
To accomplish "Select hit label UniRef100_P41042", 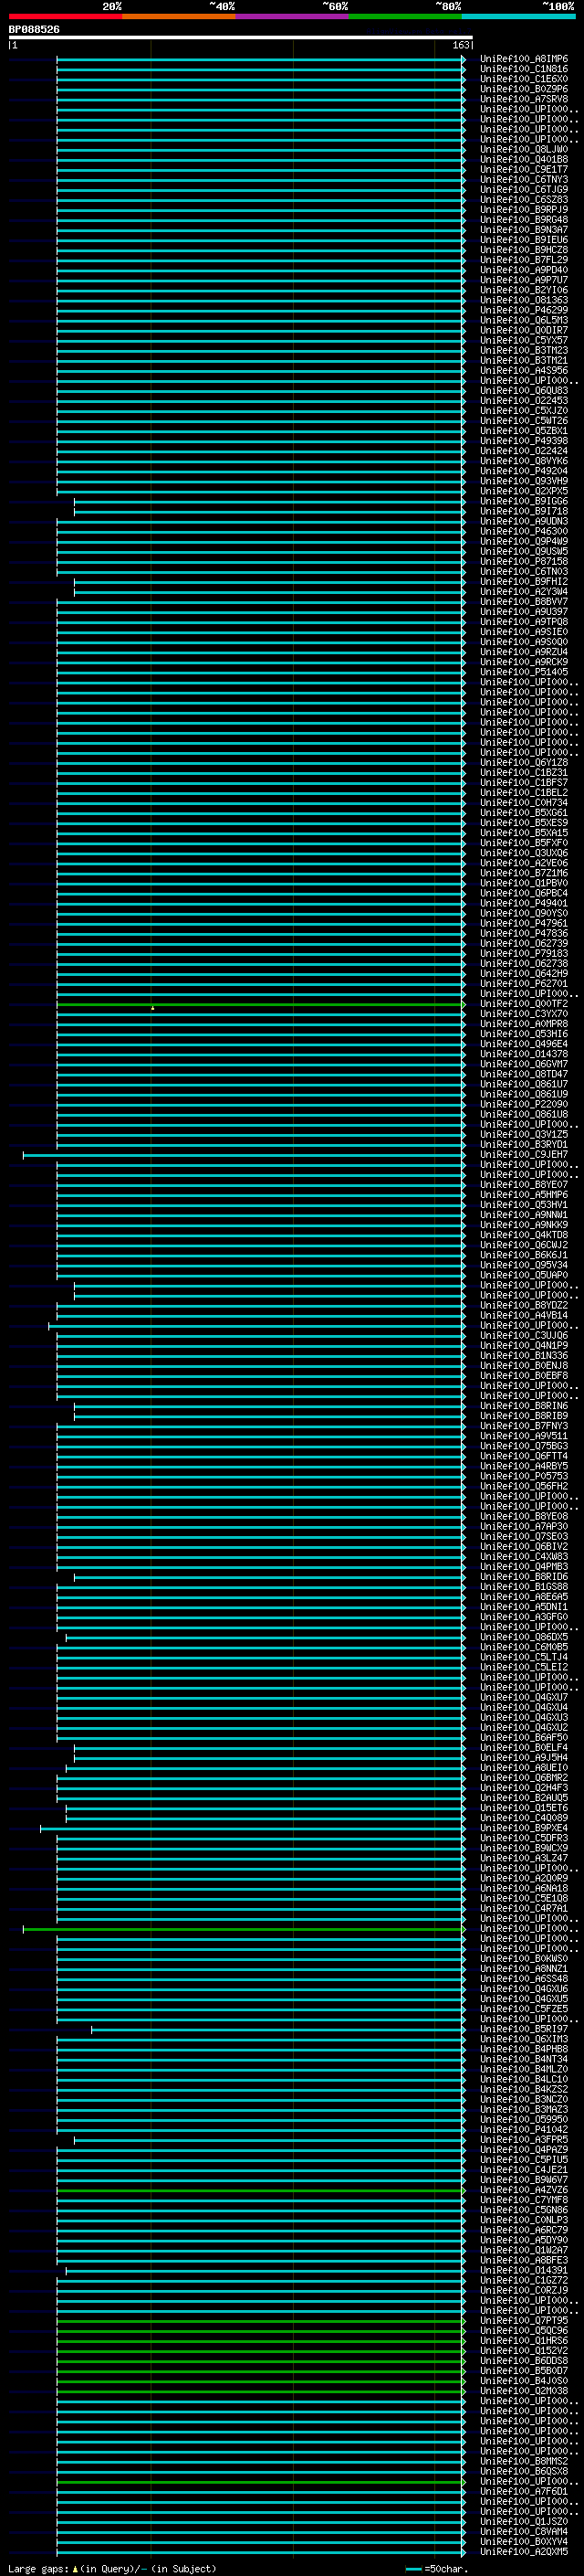I will [524, 2129].
